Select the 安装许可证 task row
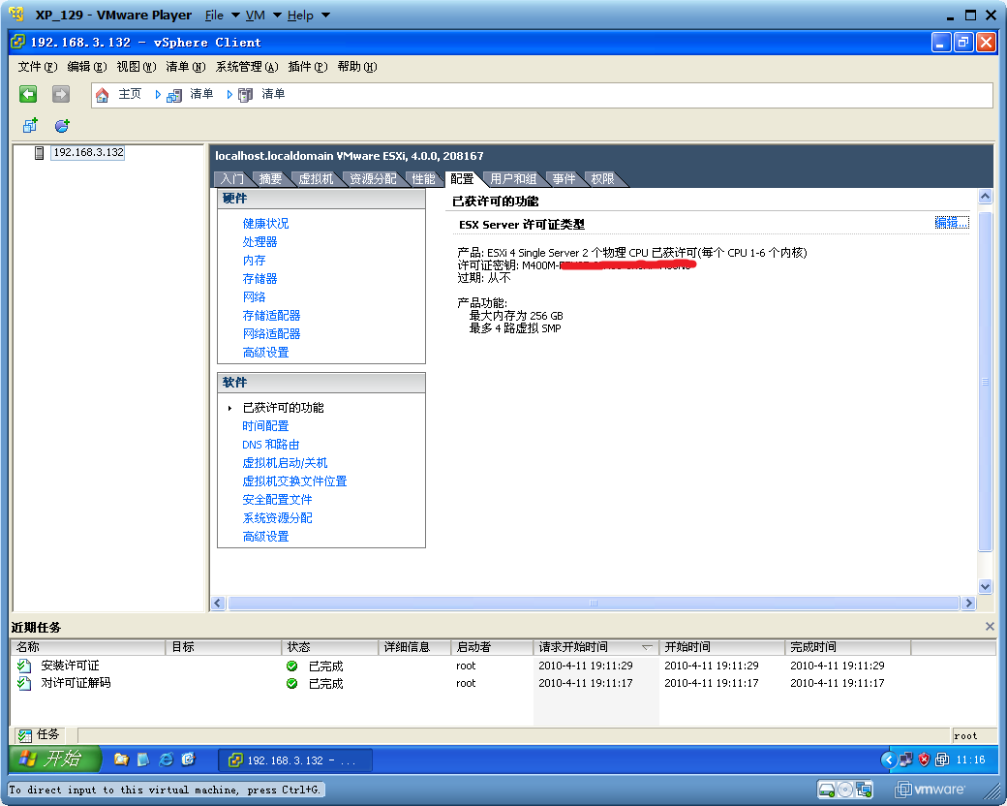The image size is (1007, 806). point(503,666)
